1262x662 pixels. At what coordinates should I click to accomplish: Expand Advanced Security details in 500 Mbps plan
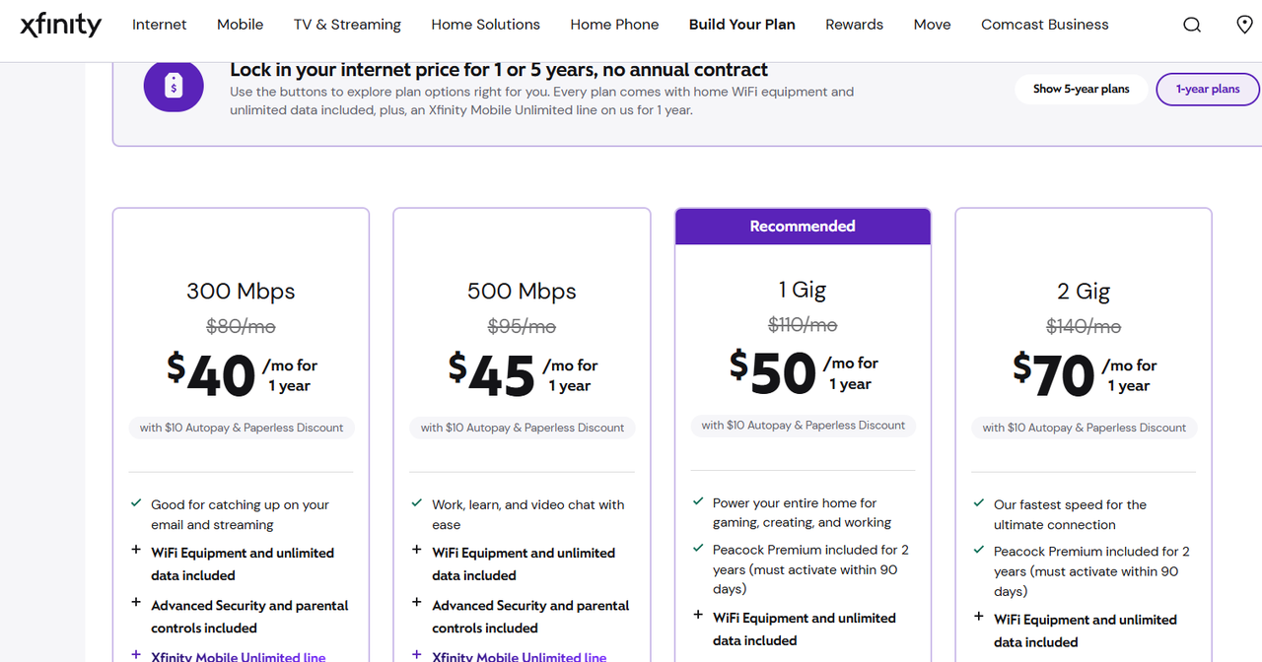417,603
